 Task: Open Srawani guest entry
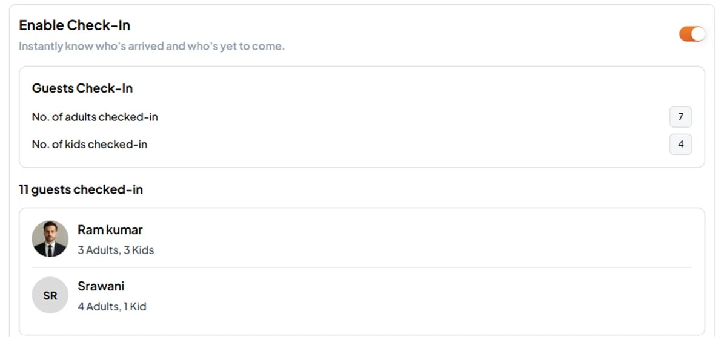pos(101,286)
